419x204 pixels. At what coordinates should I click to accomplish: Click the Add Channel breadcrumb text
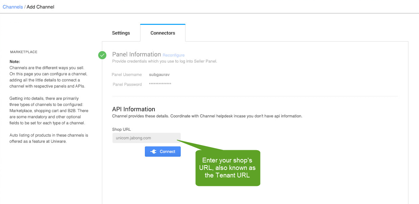40,7
